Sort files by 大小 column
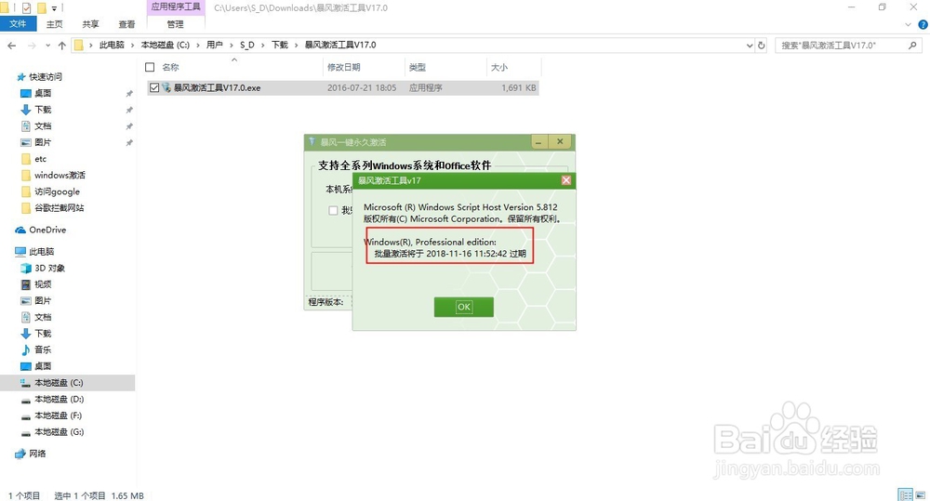 [499, 68]
